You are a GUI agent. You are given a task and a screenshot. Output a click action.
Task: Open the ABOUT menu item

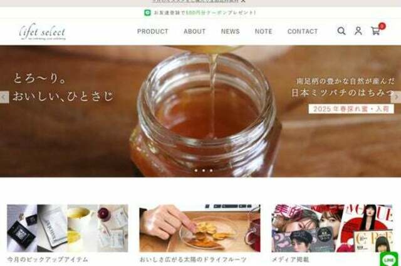195,31
